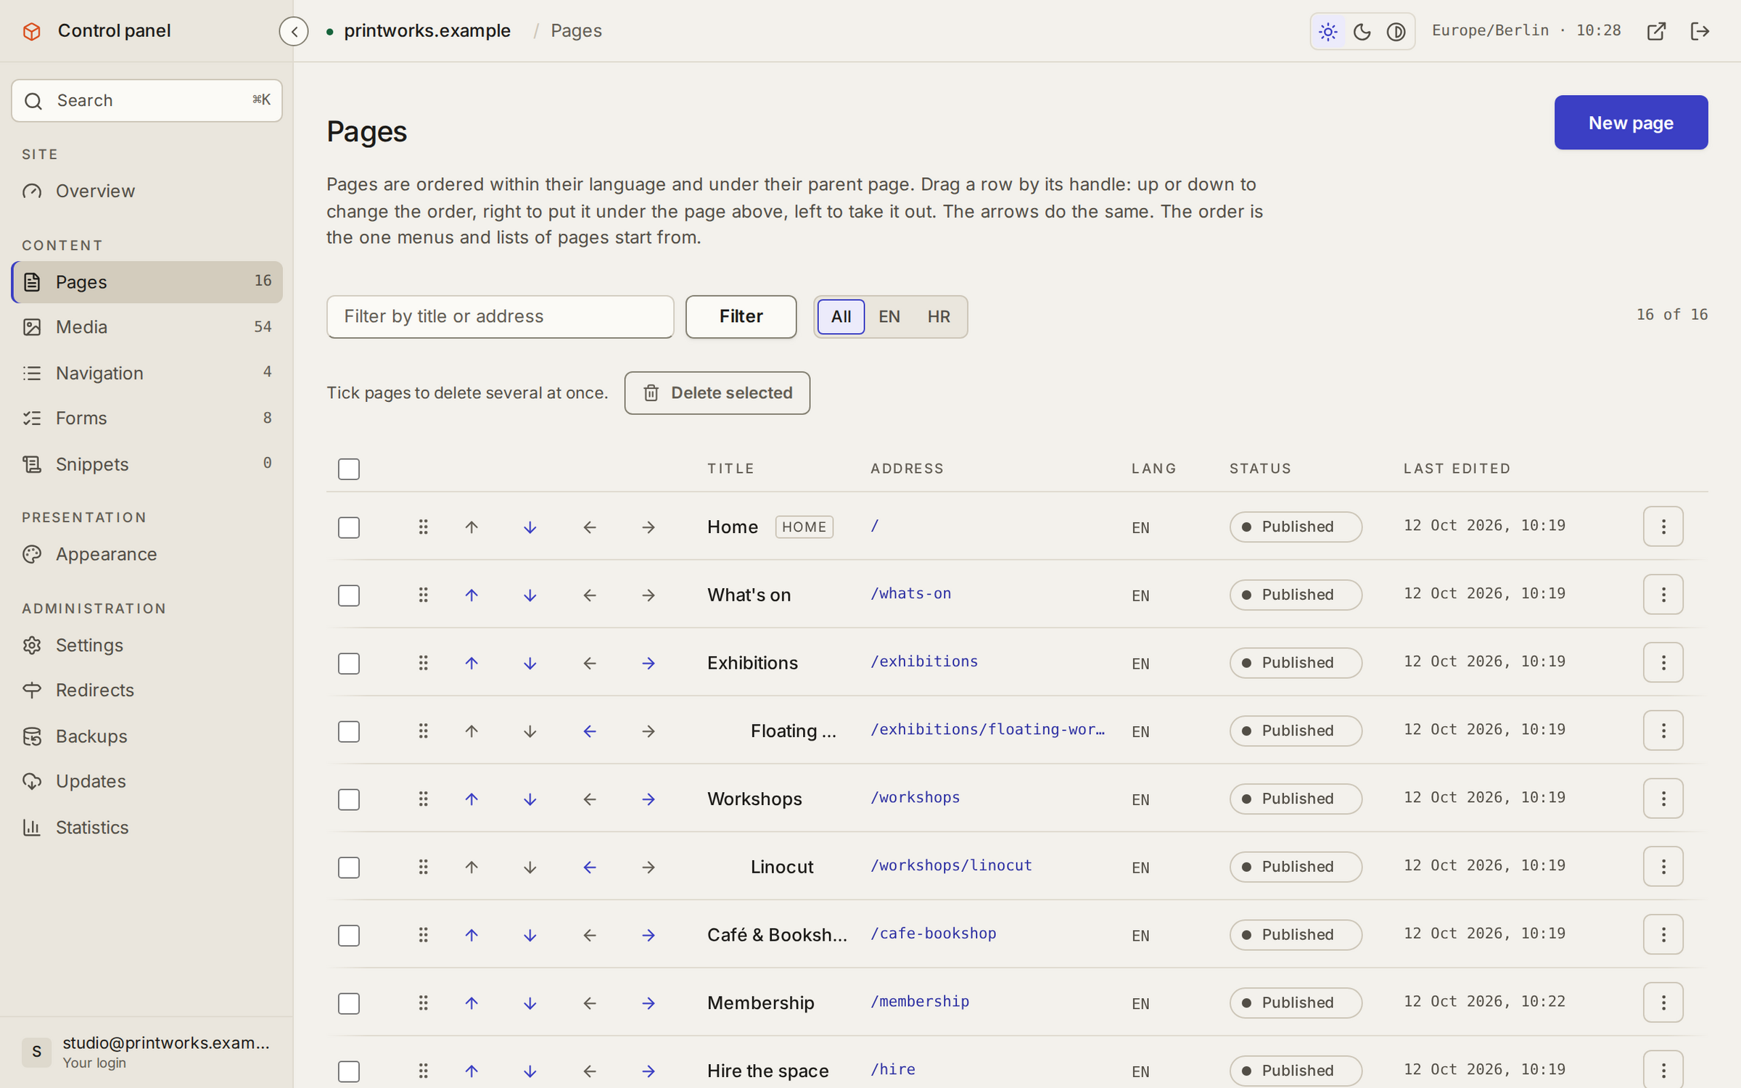The image size is (1741, 1088).
Task: Grab the drag handle of Membership row
Action: point(423,1003)
